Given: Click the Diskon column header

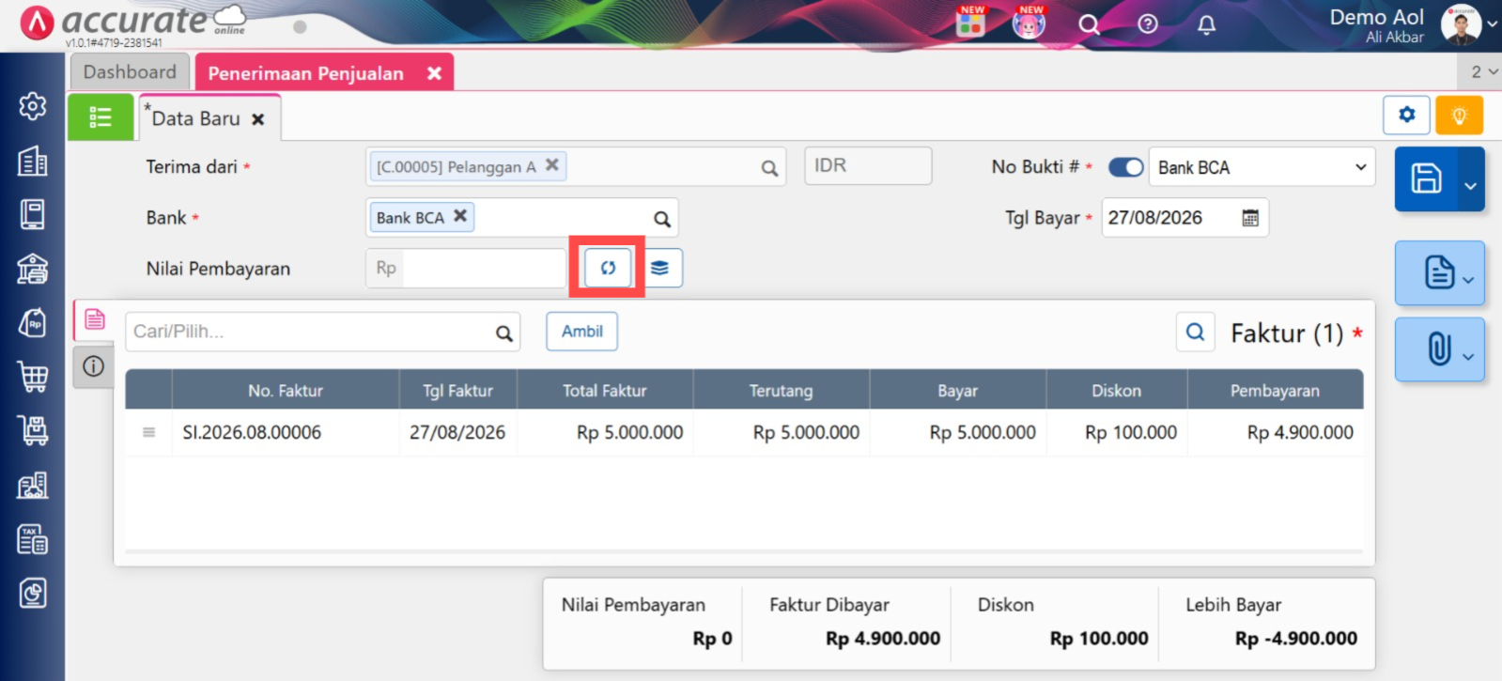Looking at the screenshot, I should pos(1116,390).
